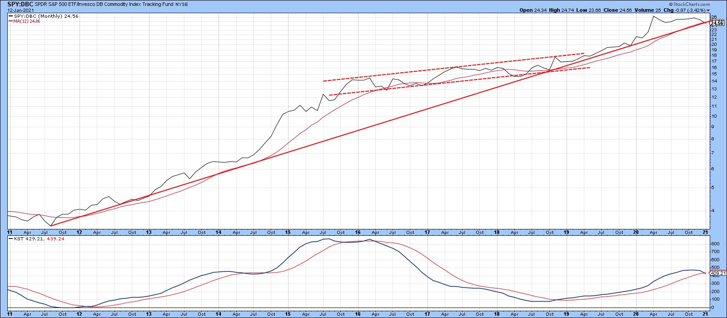727x318 pixels.
Task: Click year 13 label on the KST panel's bottom axis
Action: [149, 313]
